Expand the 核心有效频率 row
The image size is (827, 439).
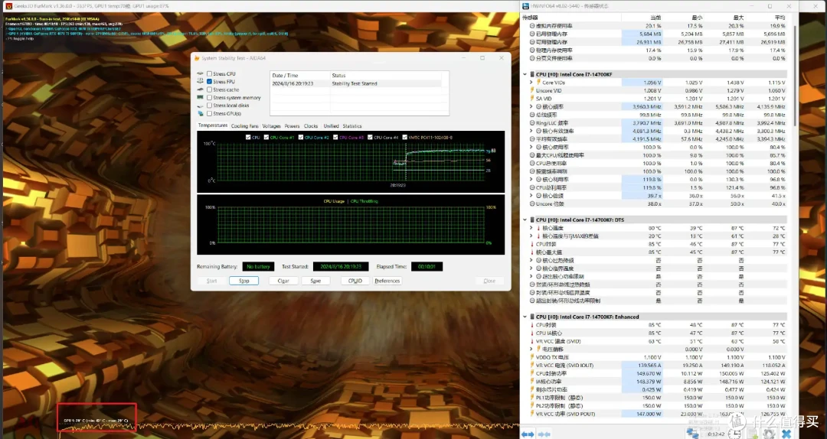[531, 131]
